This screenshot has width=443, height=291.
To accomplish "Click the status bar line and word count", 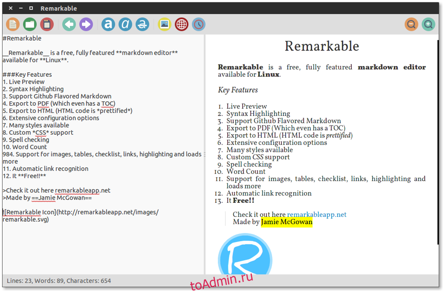I will click(x=59, y=281).
